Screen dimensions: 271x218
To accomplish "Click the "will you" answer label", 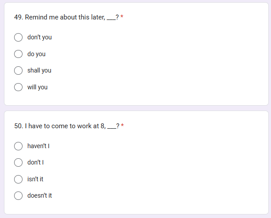I will [38, 87].
